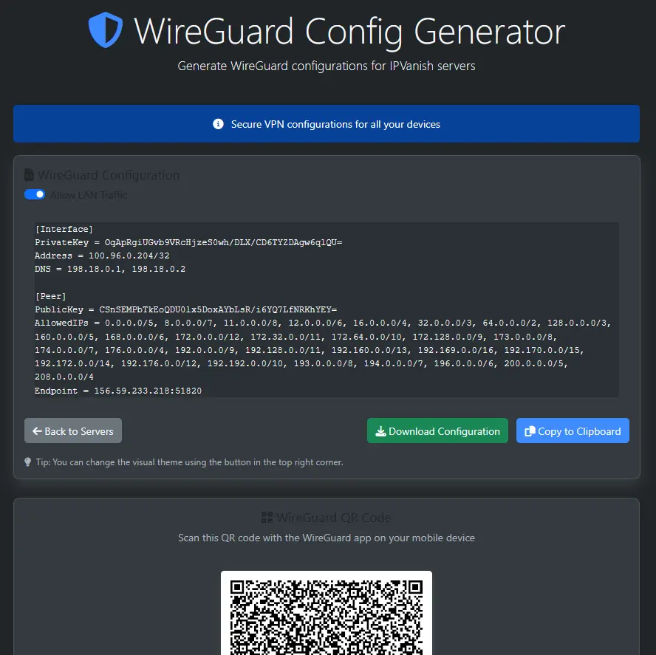656x655 pixels.
Task: Click the [Peer] section header
Action: (51, 296)
